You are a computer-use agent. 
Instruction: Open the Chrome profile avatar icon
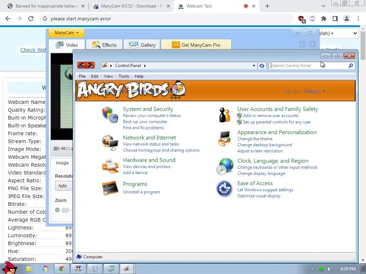(x=347, y=19)
